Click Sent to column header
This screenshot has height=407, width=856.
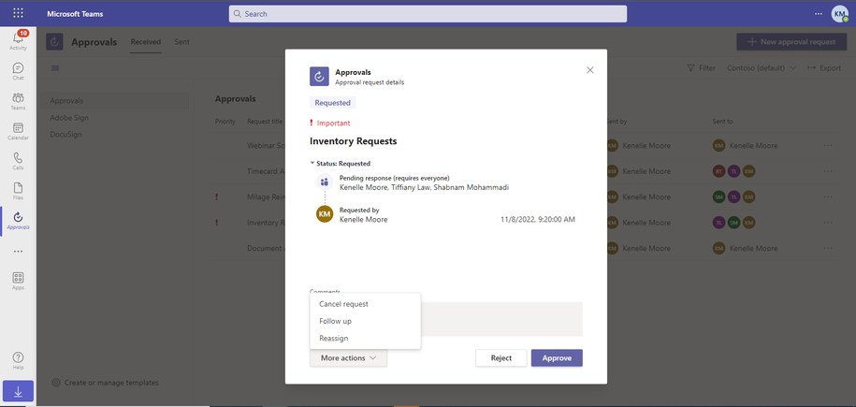coord(723,122)
